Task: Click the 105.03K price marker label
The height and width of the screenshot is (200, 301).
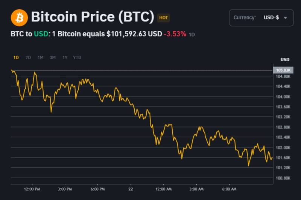Action: (x=283, y=70)
